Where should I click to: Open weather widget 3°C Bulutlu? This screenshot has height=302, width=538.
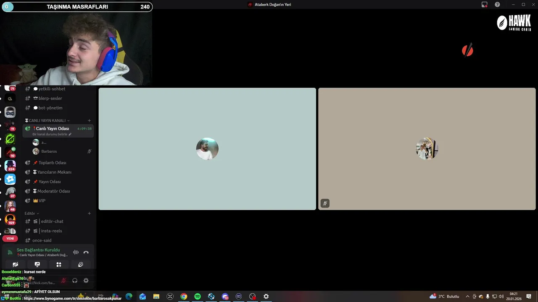tap(444, 297)
